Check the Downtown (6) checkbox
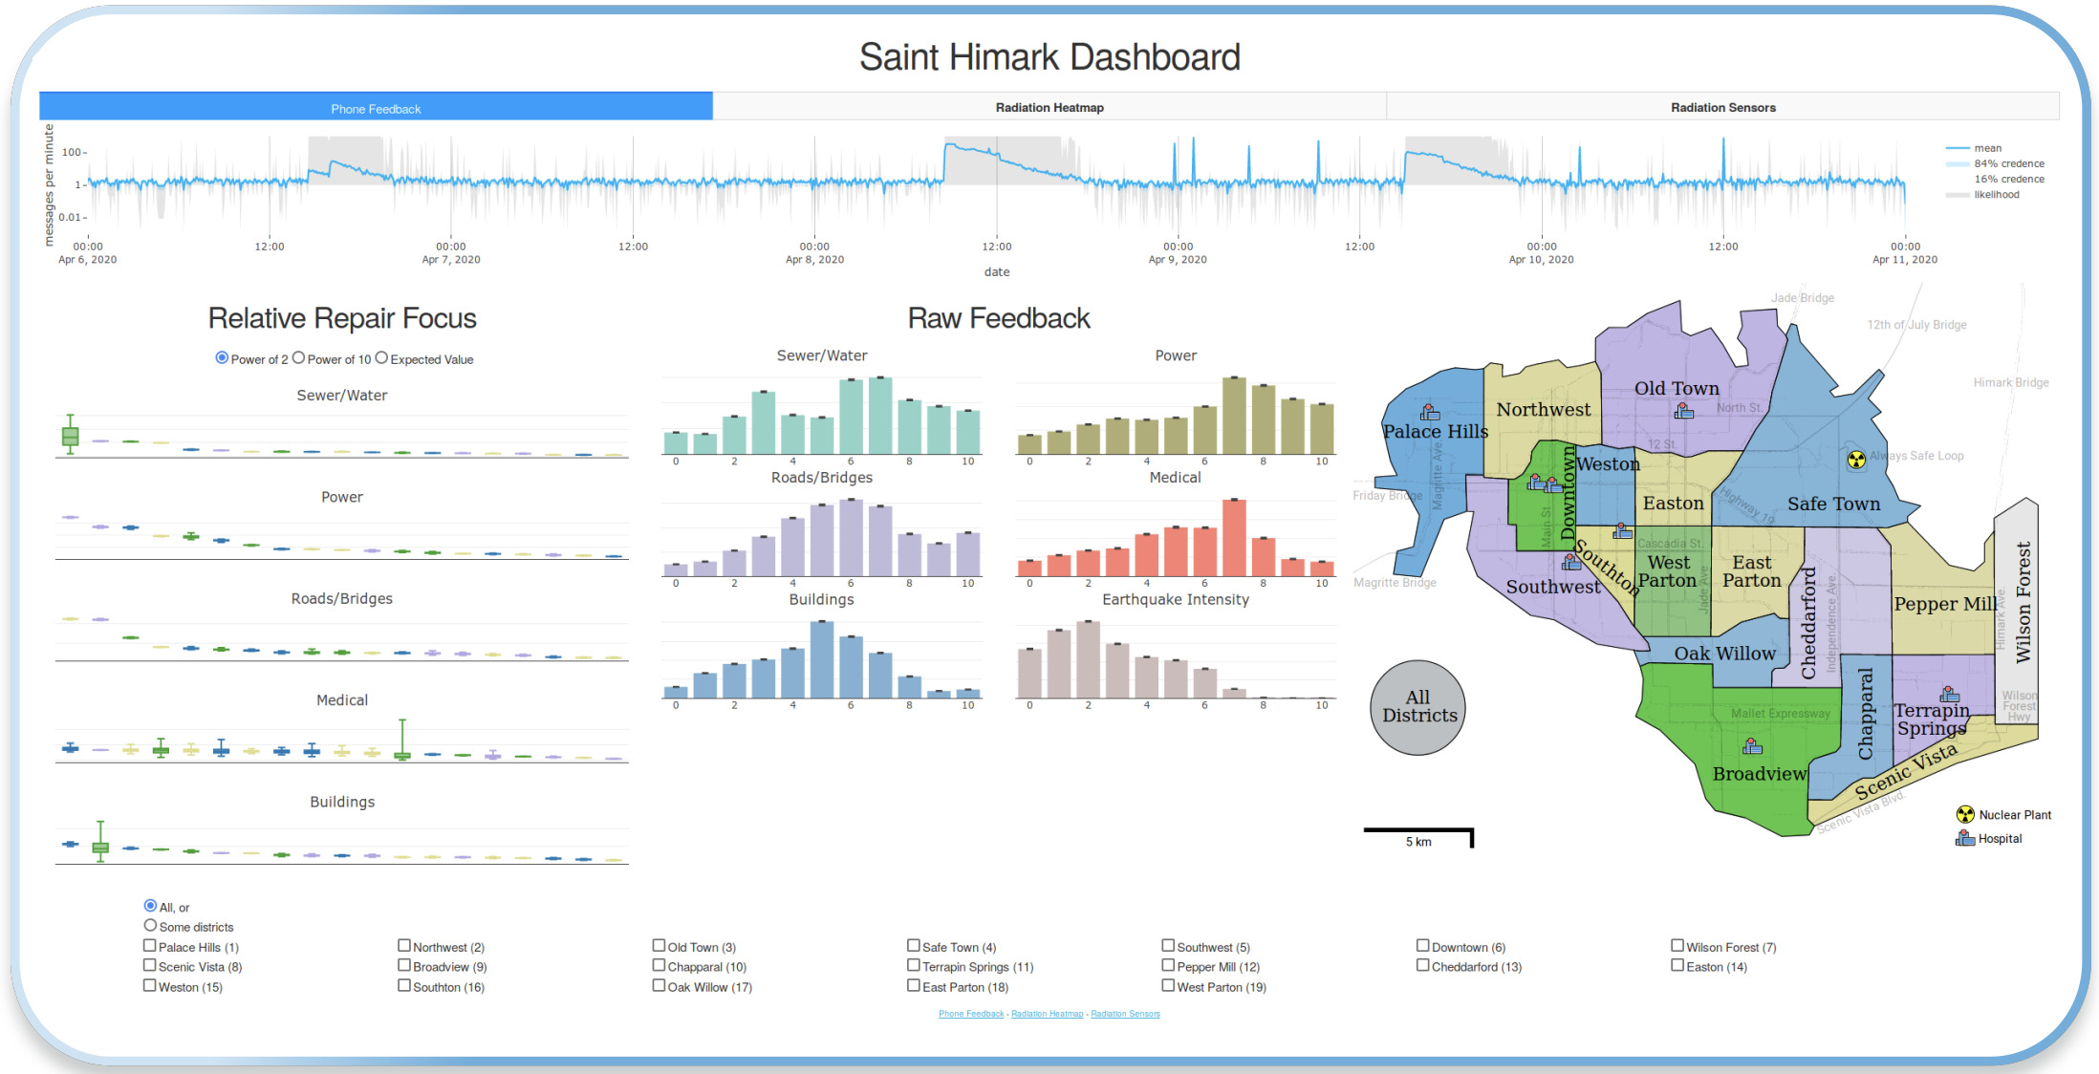Image resolution: width=2099 pixels, height=1074 pixels. tap(1423, 946)
